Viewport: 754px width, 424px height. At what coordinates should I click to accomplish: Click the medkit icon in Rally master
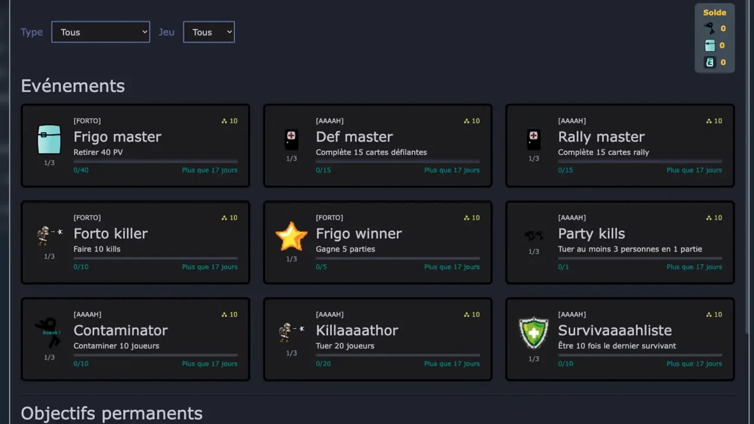(x=534, y=140)
